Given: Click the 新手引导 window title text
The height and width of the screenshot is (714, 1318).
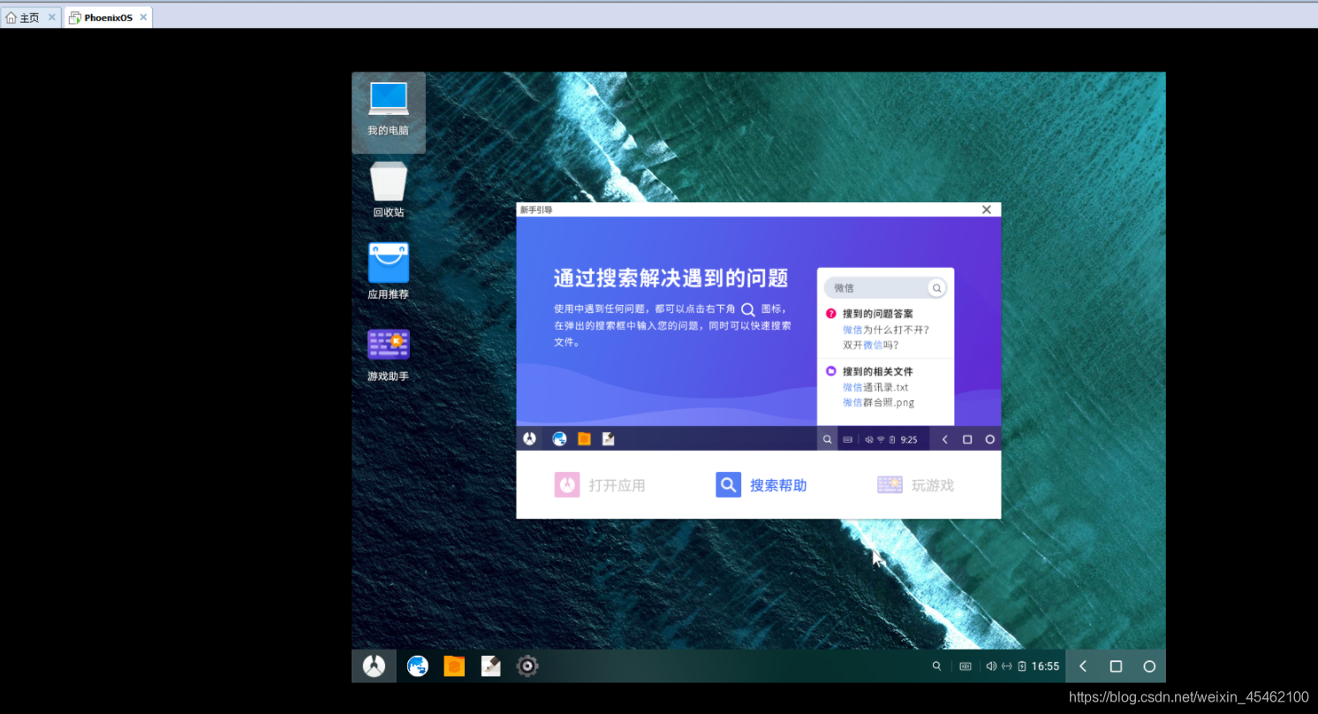Looking at the screenshot, I should 536,210.
